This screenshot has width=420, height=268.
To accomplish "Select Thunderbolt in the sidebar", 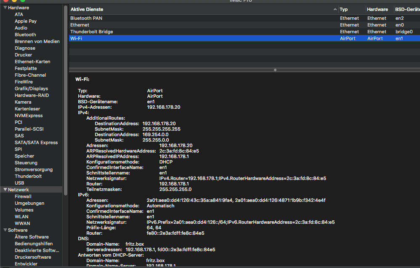I will tap(28, 176).
